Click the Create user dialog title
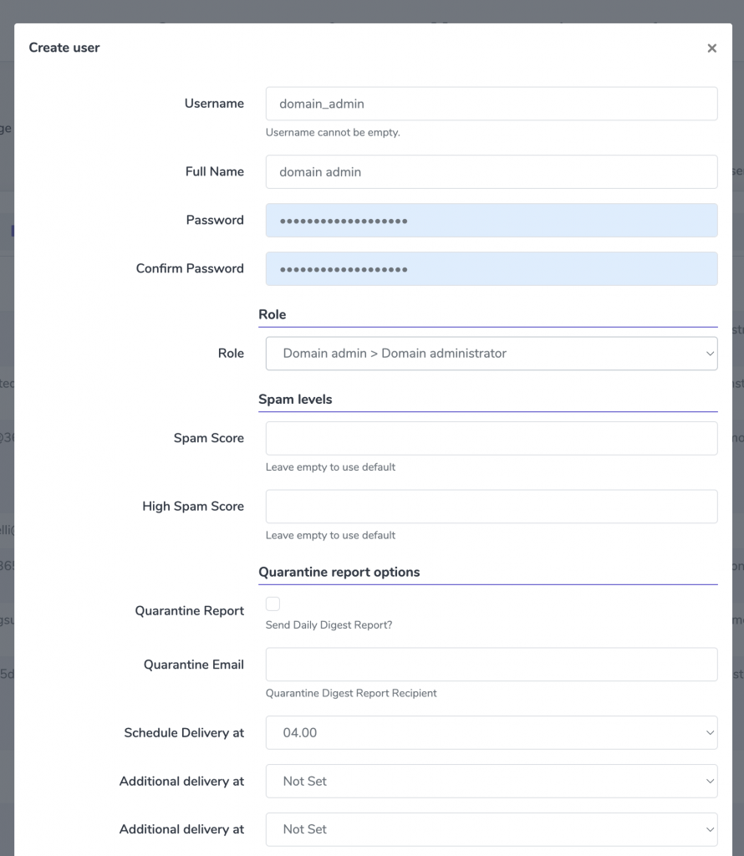Image resolution: width=744 pixels, height=856 pixels. (x=64, y=48)
